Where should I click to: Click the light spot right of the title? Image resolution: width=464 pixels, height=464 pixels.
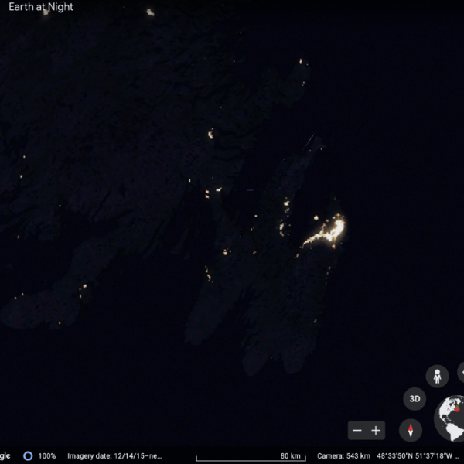(150, 12)
